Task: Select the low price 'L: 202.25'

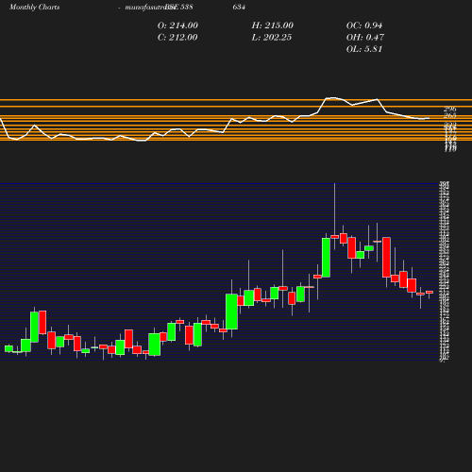Action: coord(272,38)
